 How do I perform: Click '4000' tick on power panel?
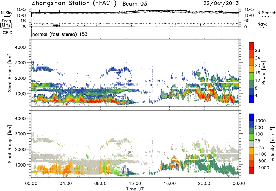(x=20, y=47)
